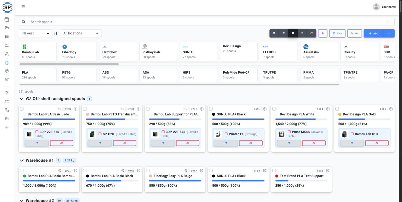Open the SP logo home page
402x202 pixels.
coord(8,8)
